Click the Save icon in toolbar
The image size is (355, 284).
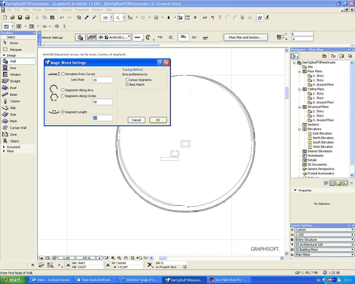20,17
